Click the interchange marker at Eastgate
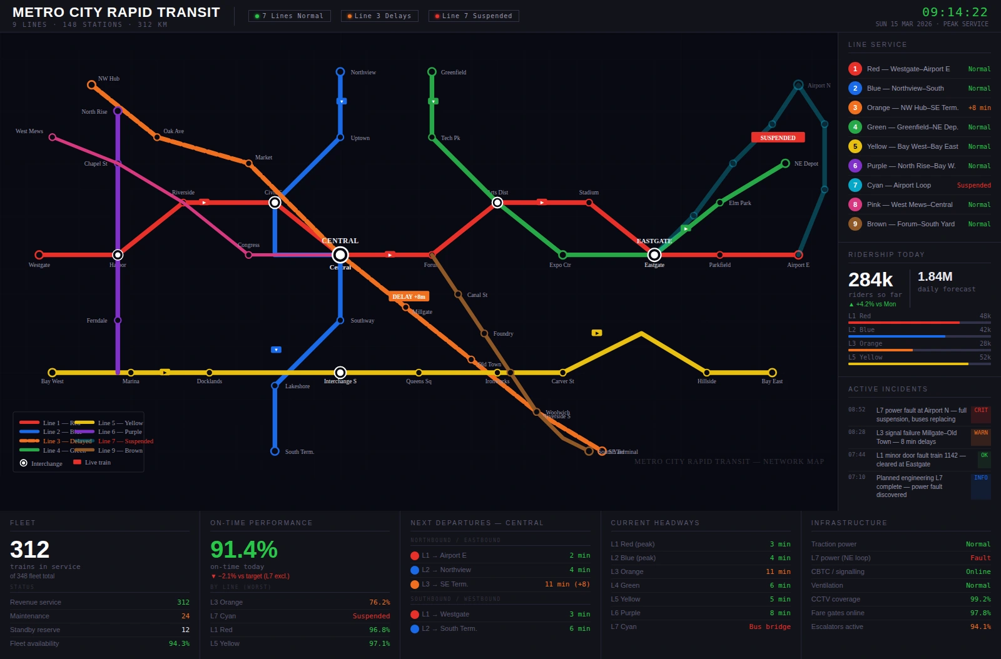1001x659 pixels. [654, 254]
